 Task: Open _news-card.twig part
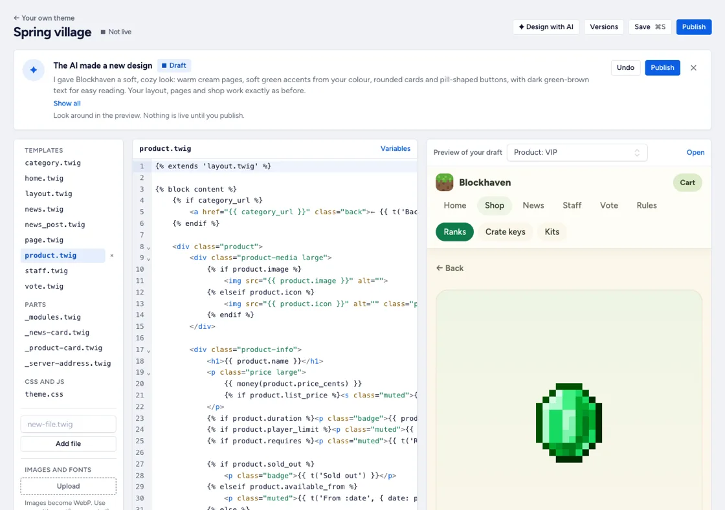click(57, 333)
